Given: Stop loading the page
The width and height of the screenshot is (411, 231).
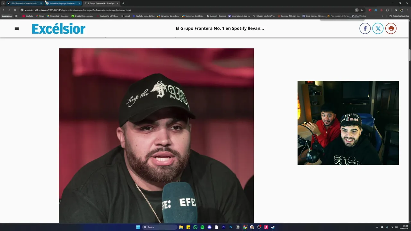Looking at the screenshot, I should (15, 10).
